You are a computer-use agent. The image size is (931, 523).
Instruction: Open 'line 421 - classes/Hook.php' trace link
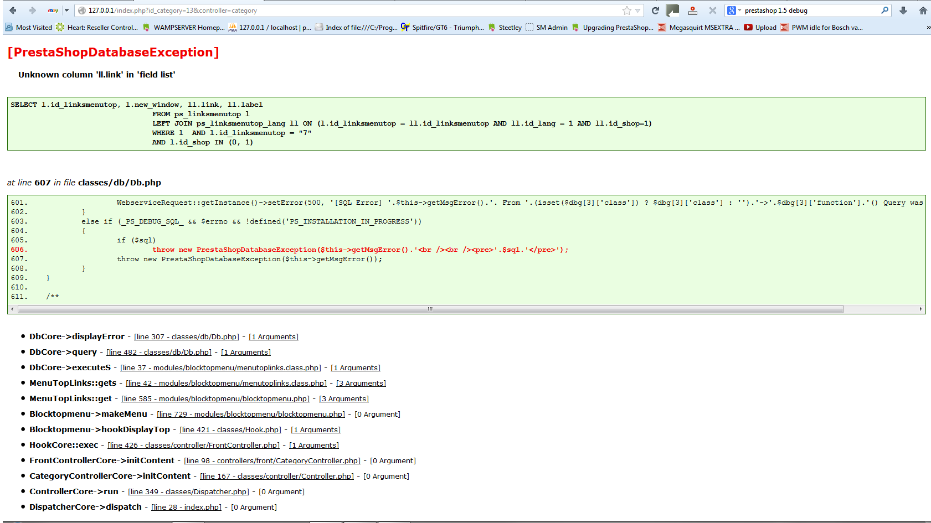[230, 430]
